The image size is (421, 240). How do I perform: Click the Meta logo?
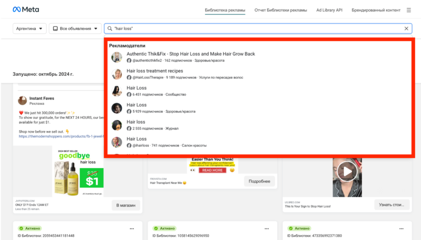26,10
